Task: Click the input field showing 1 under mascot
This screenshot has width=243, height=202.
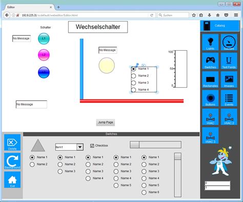Action: pos(217,188)
